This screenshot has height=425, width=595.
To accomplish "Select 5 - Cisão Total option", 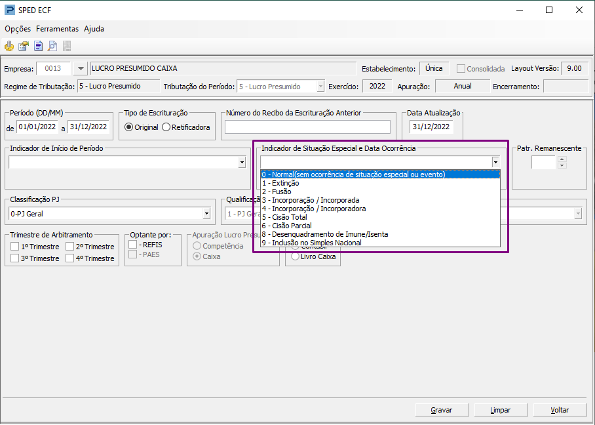I will (x=380, y=217).
